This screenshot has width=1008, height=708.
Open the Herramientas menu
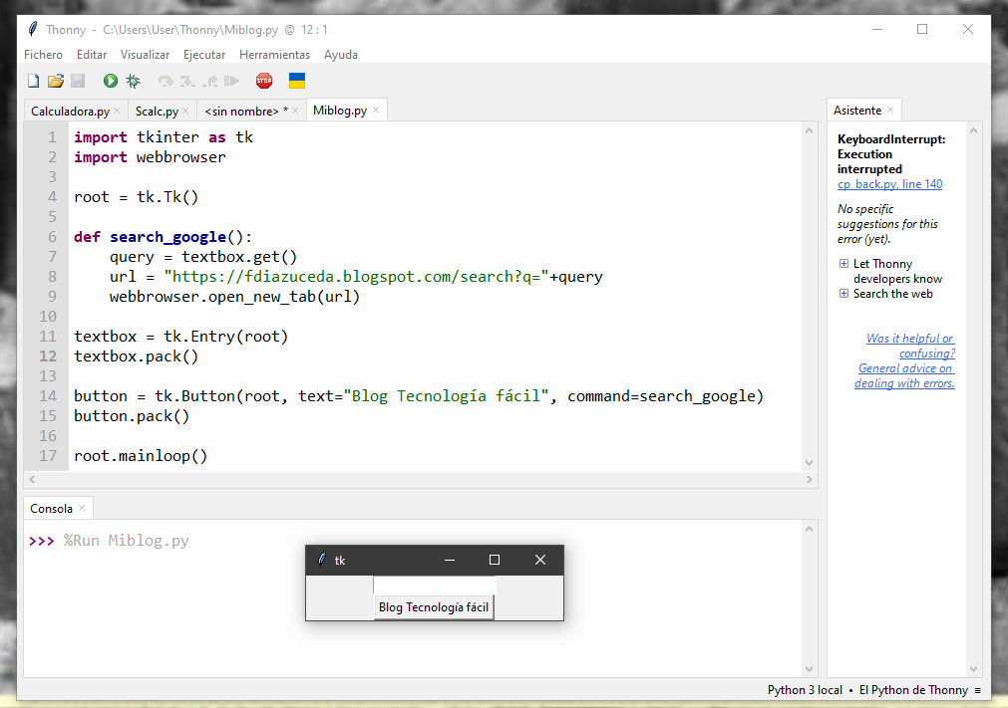tap(274, 55)
